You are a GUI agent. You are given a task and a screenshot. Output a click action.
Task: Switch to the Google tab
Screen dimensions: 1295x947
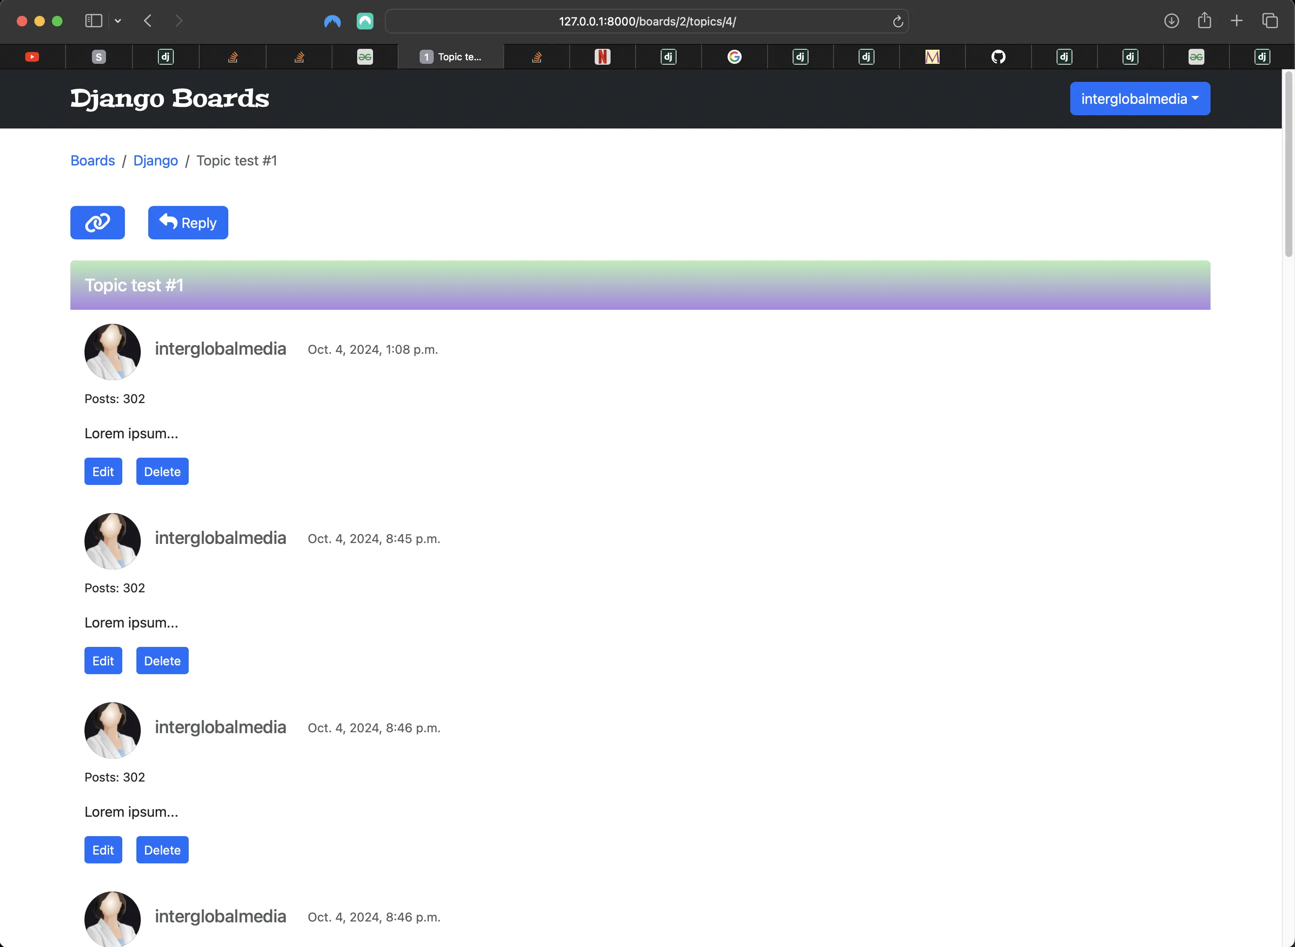click(734, 57)
